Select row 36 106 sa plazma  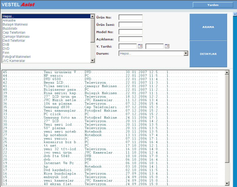point(113,104)
